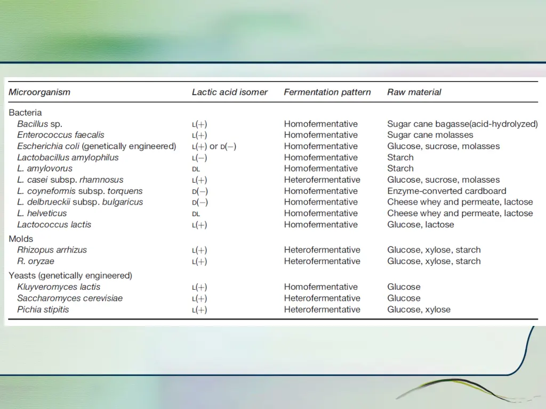This screenshot has width=546, height=409.
Task: Select "L(+)" isomer in Pichia stipitis row
Action: 199,310
